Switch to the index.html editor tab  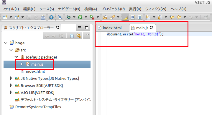coord(112,28)
